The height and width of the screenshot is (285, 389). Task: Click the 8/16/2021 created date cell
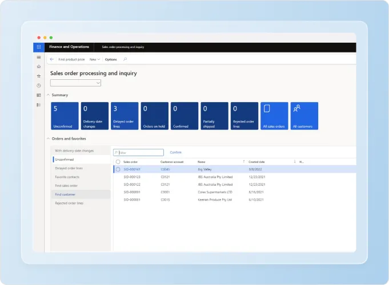[256, 192]
